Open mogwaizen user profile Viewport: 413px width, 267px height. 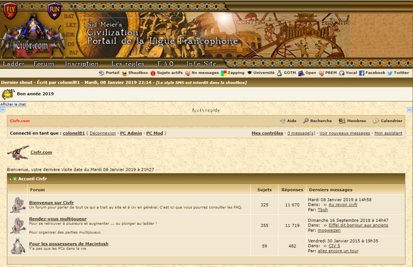click(x=329, y=230)
